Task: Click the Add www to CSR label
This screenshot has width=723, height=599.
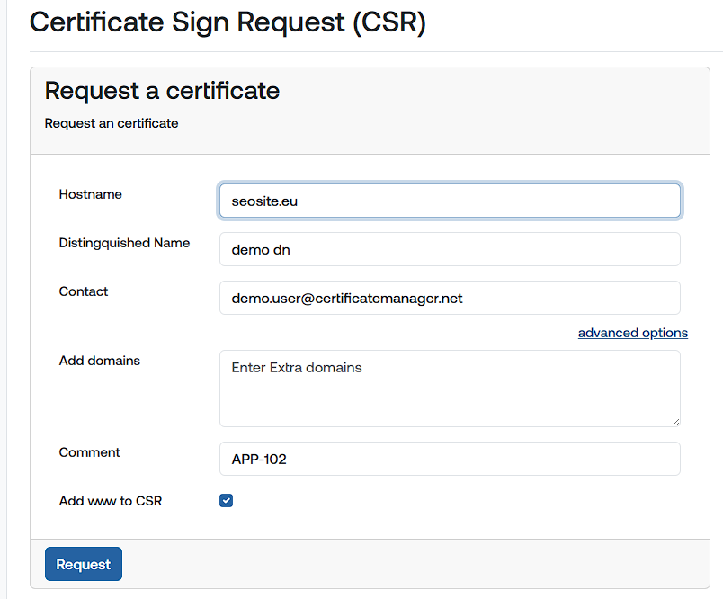Action: coord(111,501)
